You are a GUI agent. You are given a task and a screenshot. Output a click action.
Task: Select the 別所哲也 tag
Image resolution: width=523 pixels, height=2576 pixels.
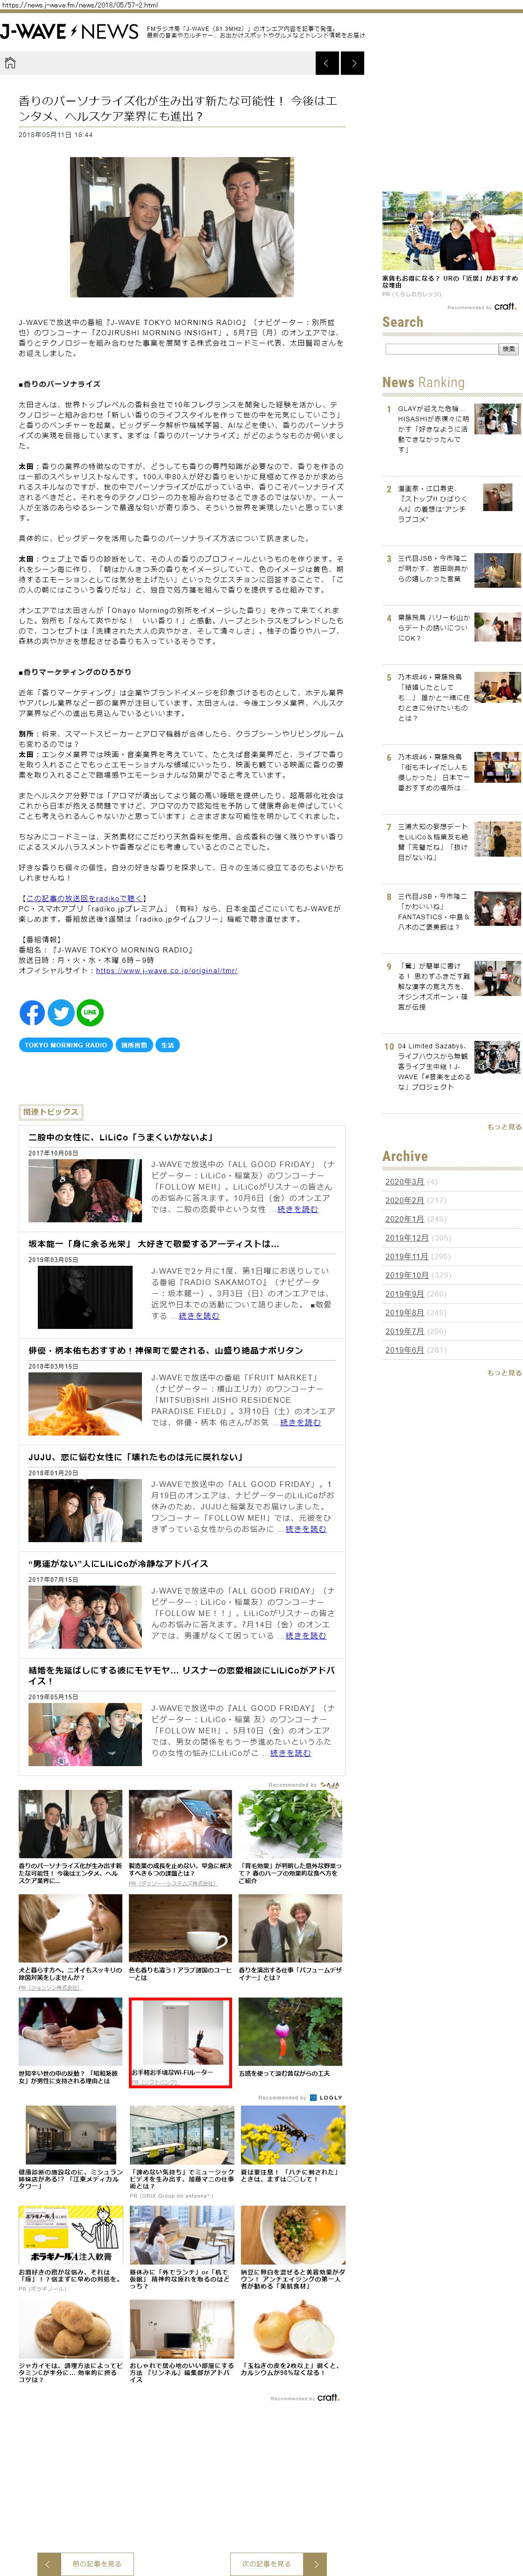click(134, 1045)
